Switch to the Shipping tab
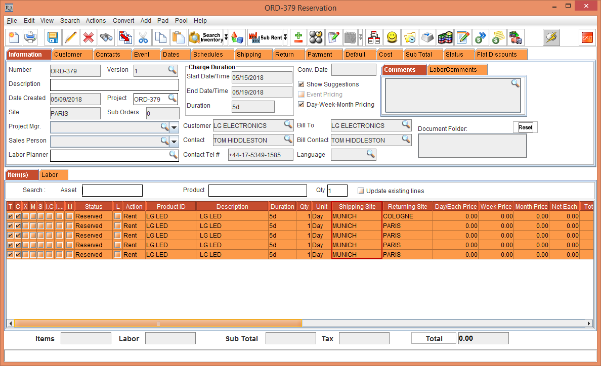Image resolution: width=601 pixels, height=366 pixels. [249, 55]
